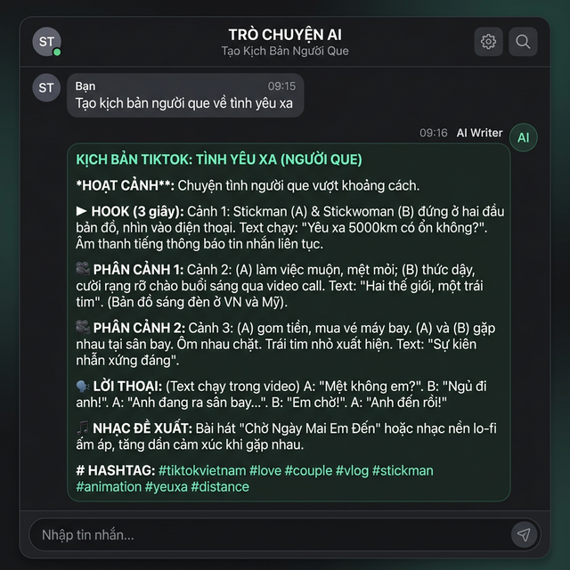The width and height of the screenshot is (570, 570).
Task: Click the AI Writer sender name
Action: pos(479,133)
